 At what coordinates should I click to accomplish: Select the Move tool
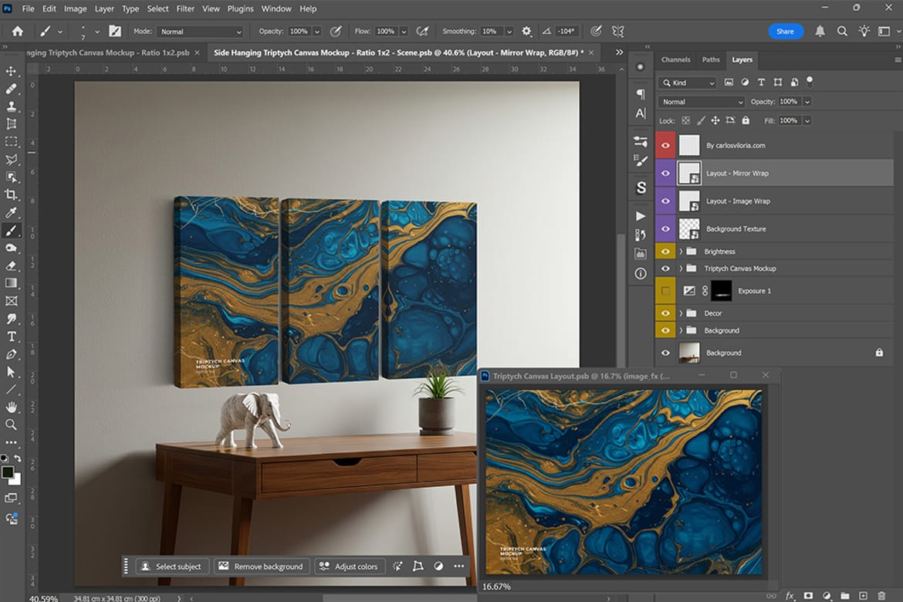click(11, 71)
